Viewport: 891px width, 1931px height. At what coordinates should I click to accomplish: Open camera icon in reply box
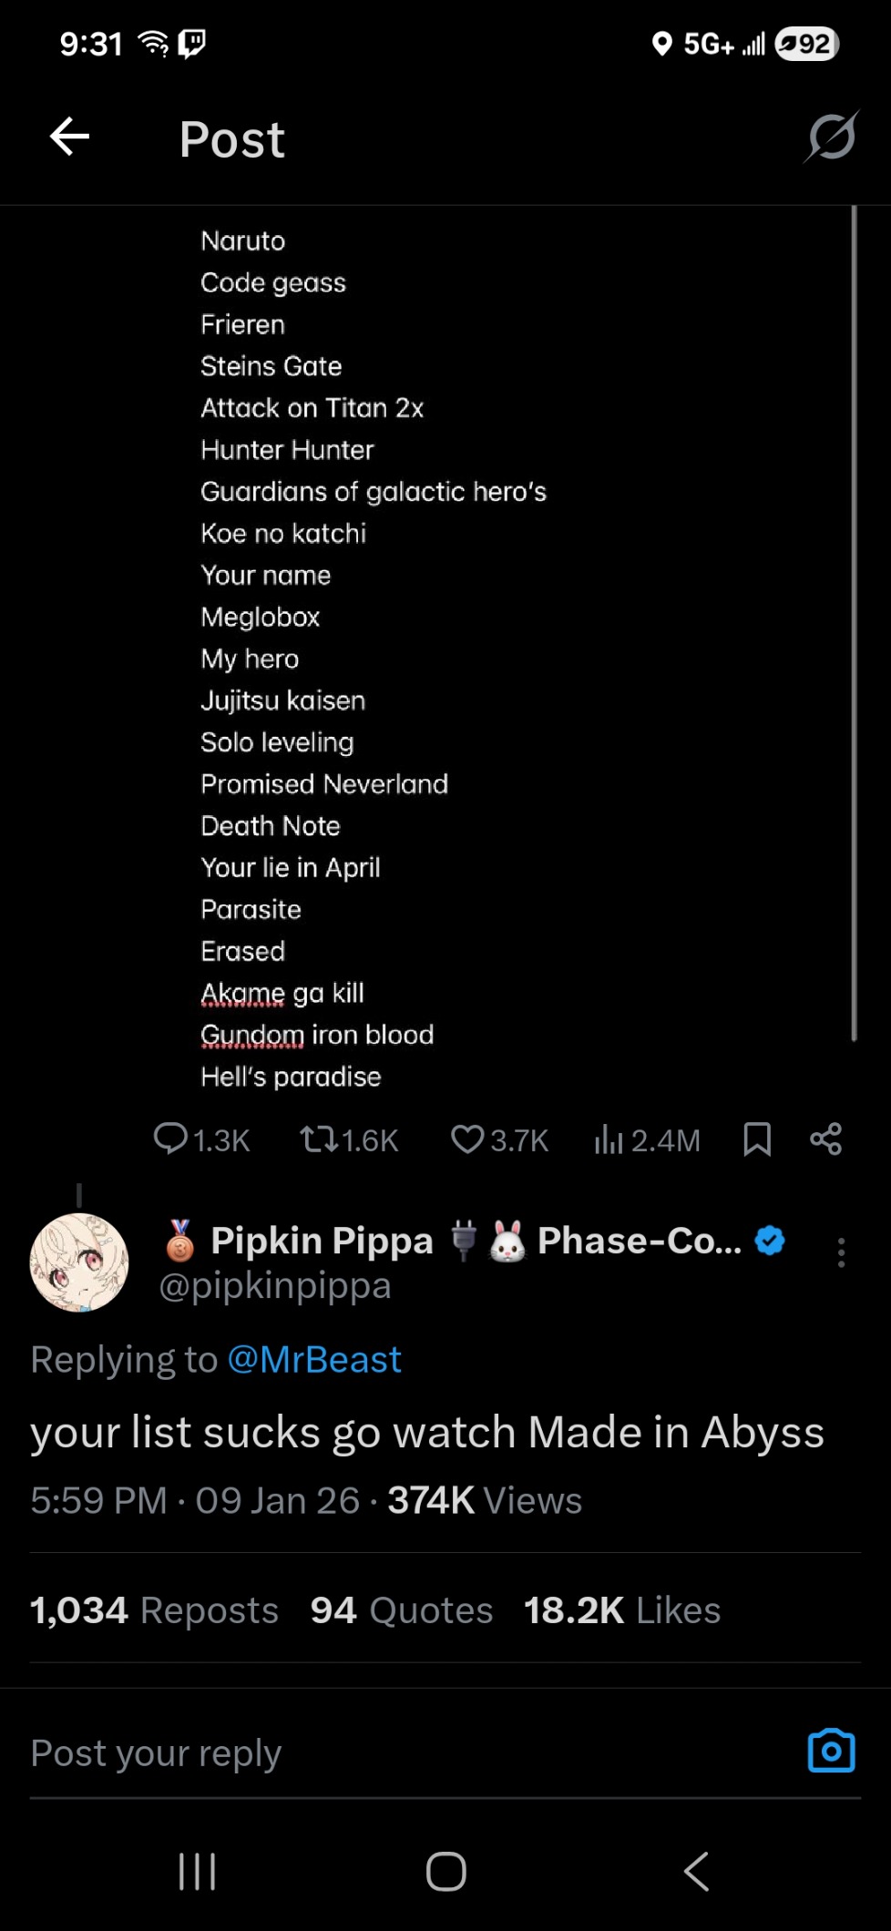(831, 1751)
